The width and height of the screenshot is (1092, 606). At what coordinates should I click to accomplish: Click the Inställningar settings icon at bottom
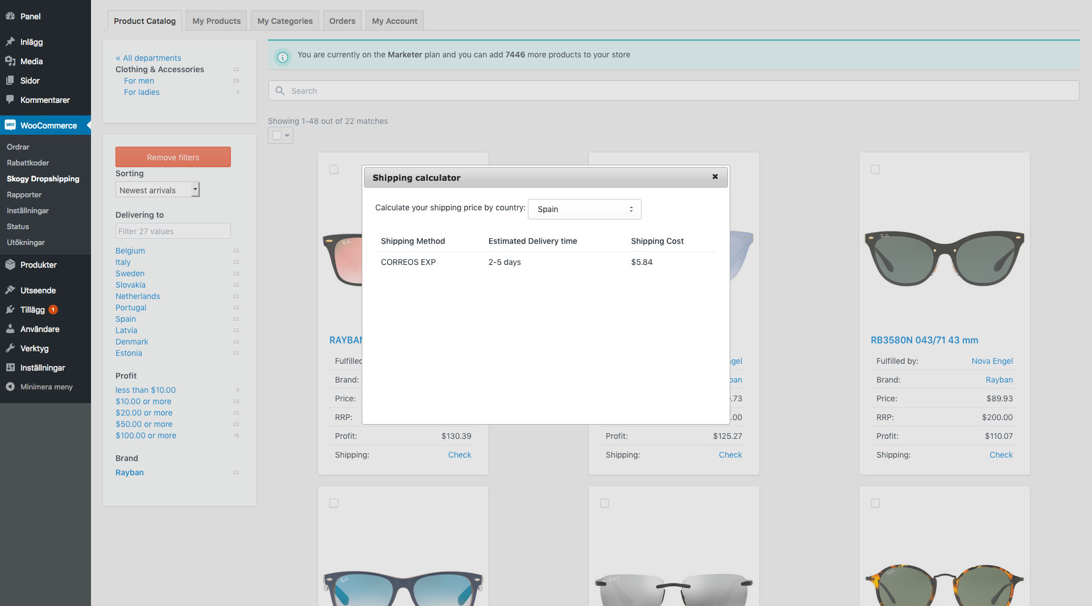[10, 367]
